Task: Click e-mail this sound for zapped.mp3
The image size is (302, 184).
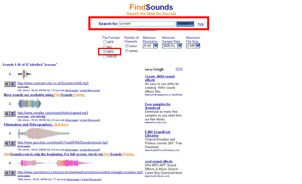Action: pos(90,120)
